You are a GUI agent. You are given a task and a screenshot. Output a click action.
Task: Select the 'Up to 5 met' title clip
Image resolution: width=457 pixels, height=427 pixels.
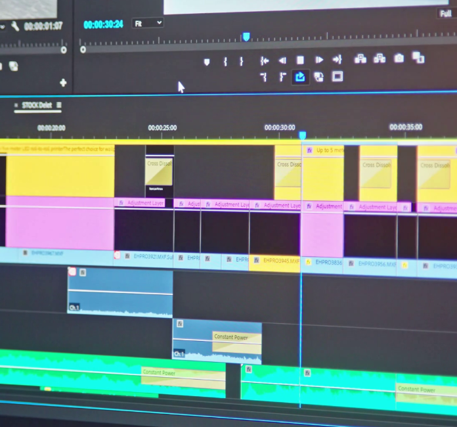click(x=324, y=172)
